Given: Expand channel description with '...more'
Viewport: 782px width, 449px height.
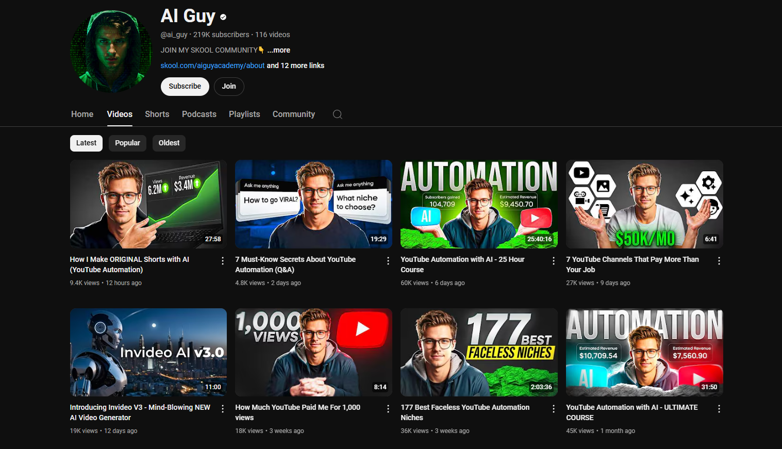Looking at the screenshot, I should coord(278,50).
